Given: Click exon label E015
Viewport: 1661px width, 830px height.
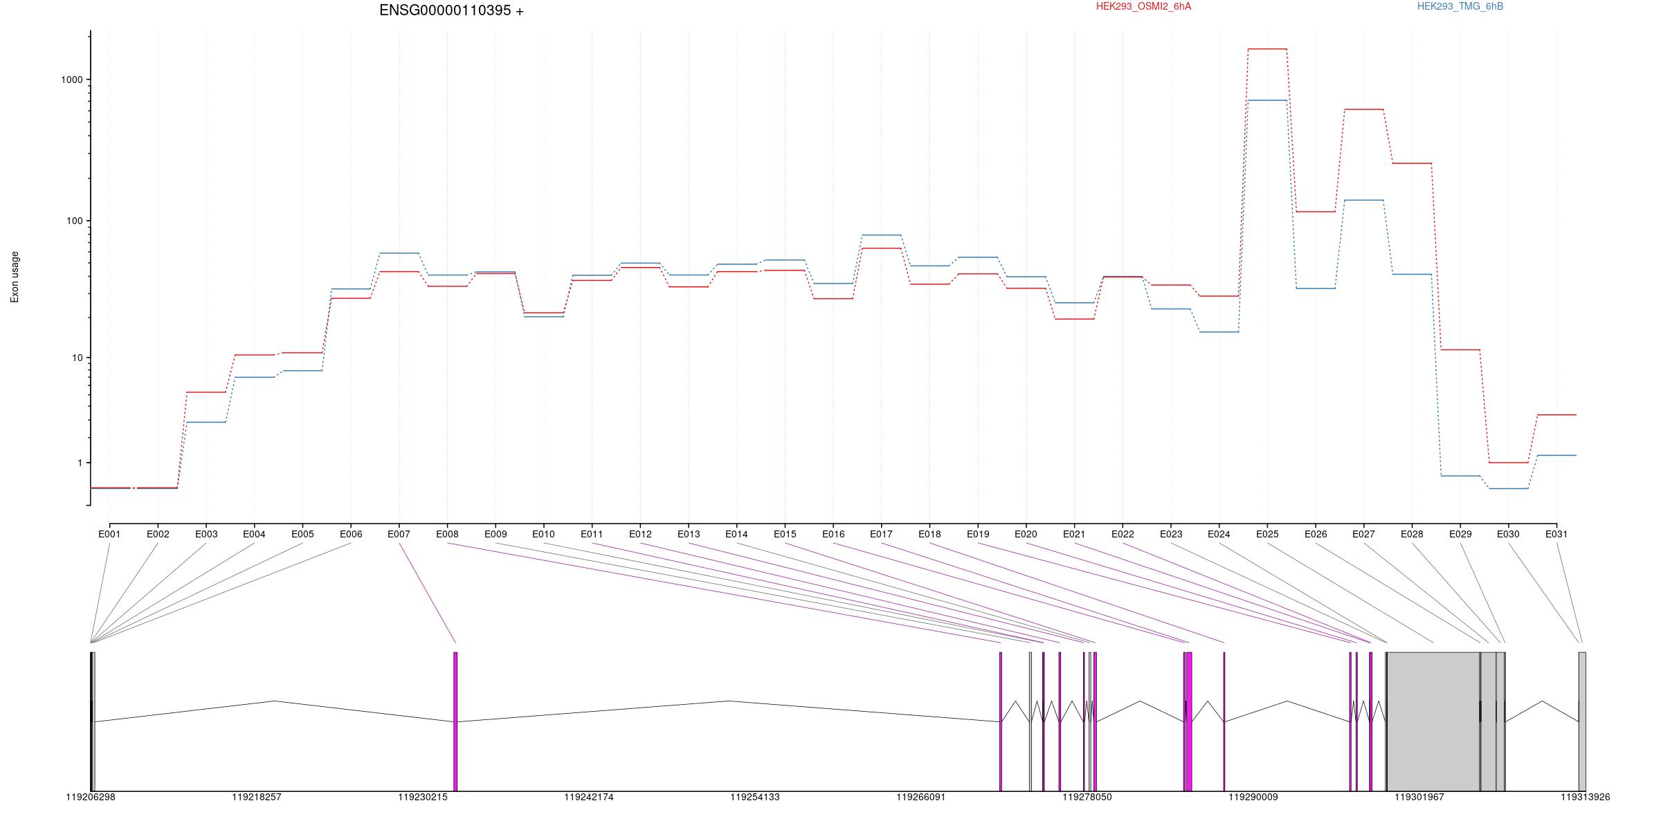Looking at the screenshot, I should click(x=785, y=534).
